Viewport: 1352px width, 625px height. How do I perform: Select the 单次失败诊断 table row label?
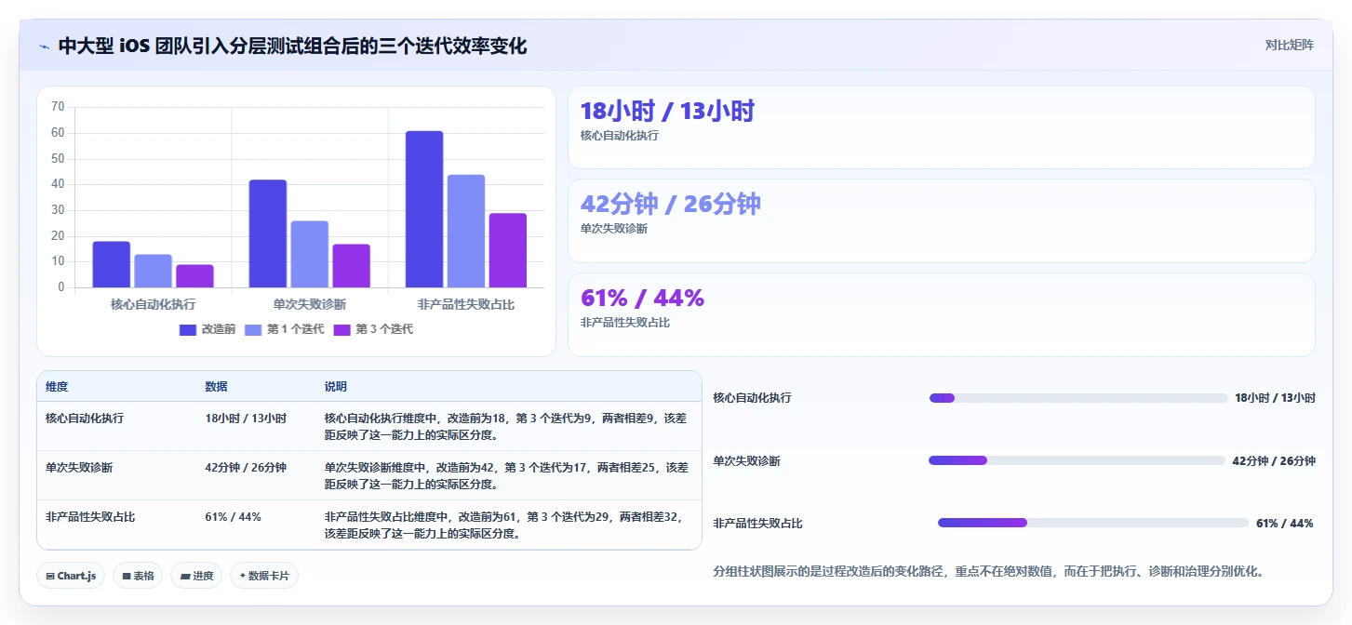[79, 468]
